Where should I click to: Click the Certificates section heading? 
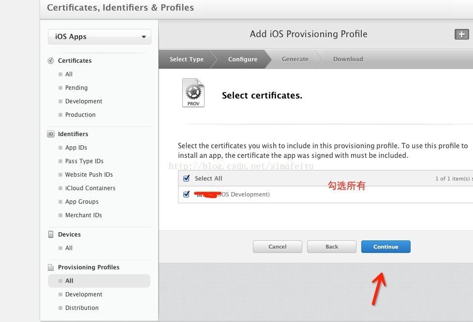click(75, 60)
